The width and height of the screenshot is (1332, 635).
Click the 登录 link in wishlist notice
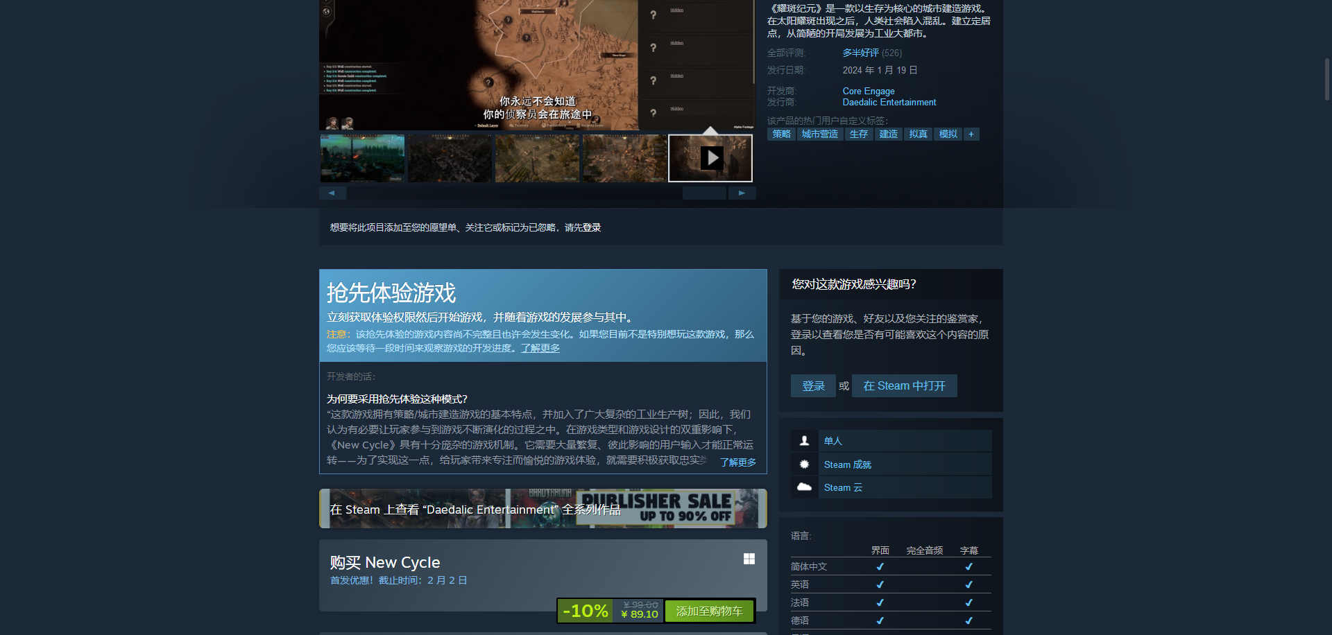click(591, 227)
